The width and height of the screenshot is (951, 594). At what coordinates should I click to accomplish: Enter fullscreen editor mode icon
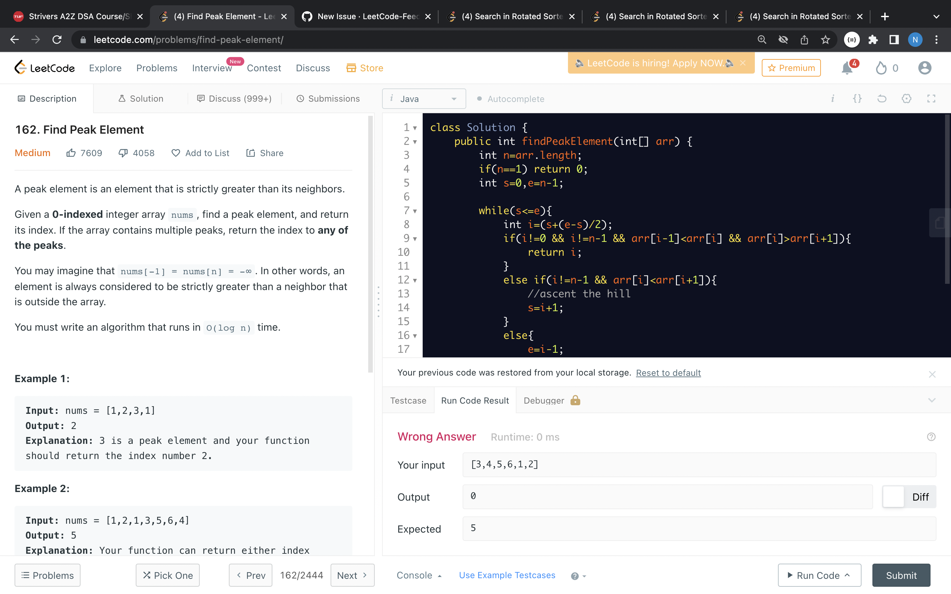(931, 99)
